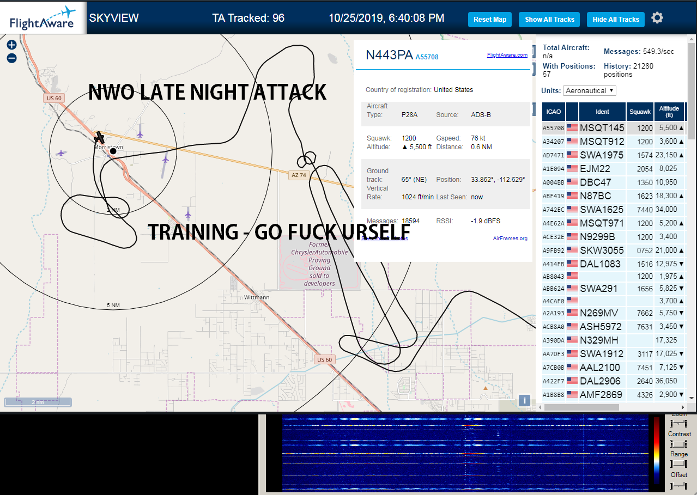Image resolution: width=697 pixels, height=495 pixels.
Task: Adjust the Offset slider in waterfall window
Action: coord(679,485)
